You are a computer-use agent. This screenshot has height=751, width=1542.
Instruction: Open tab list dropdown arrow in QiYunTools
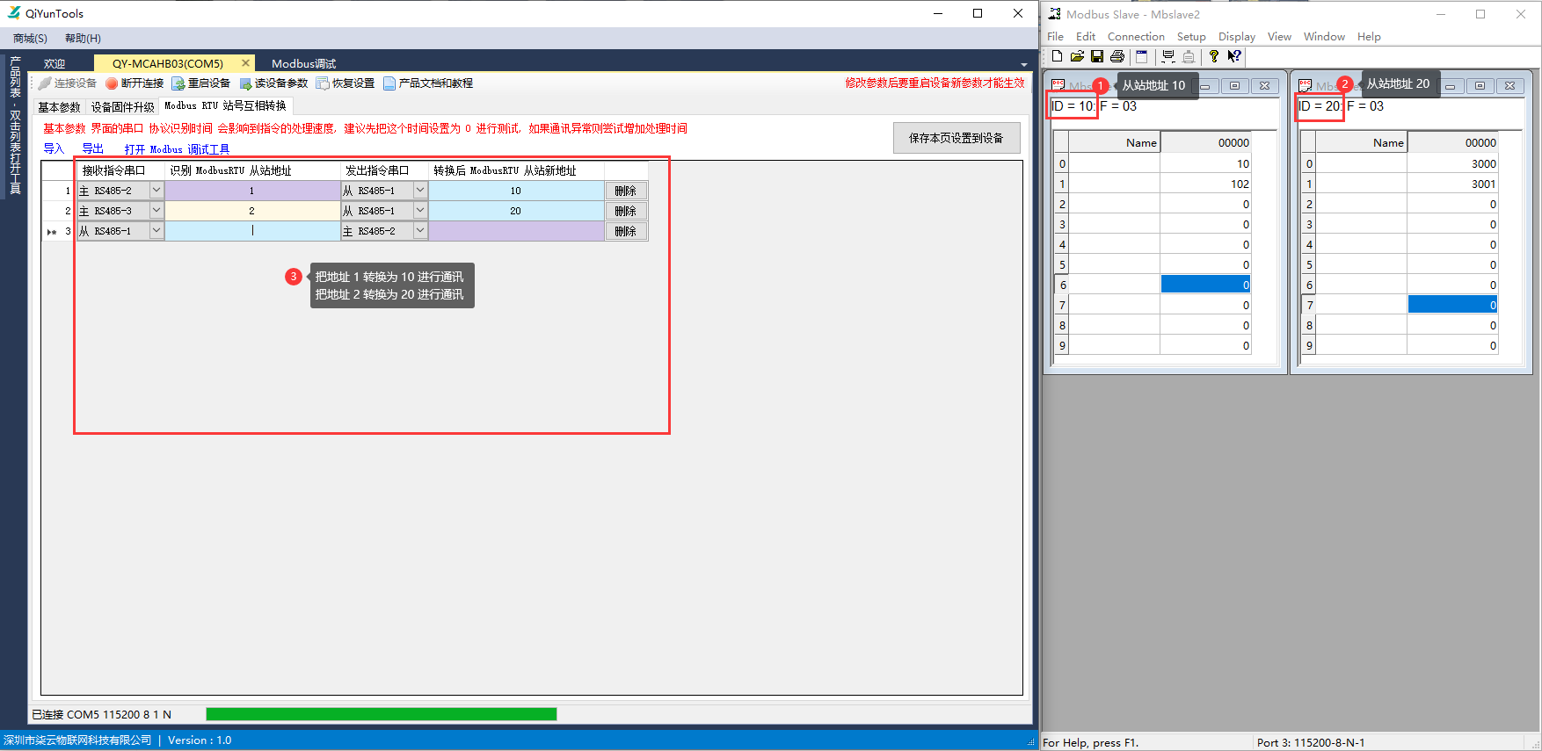point(1023,65)
